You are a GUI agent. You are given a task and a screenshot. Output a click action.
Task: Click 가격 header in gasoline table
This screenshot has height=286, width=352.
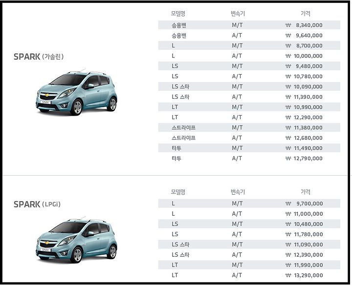coord(305,14)
